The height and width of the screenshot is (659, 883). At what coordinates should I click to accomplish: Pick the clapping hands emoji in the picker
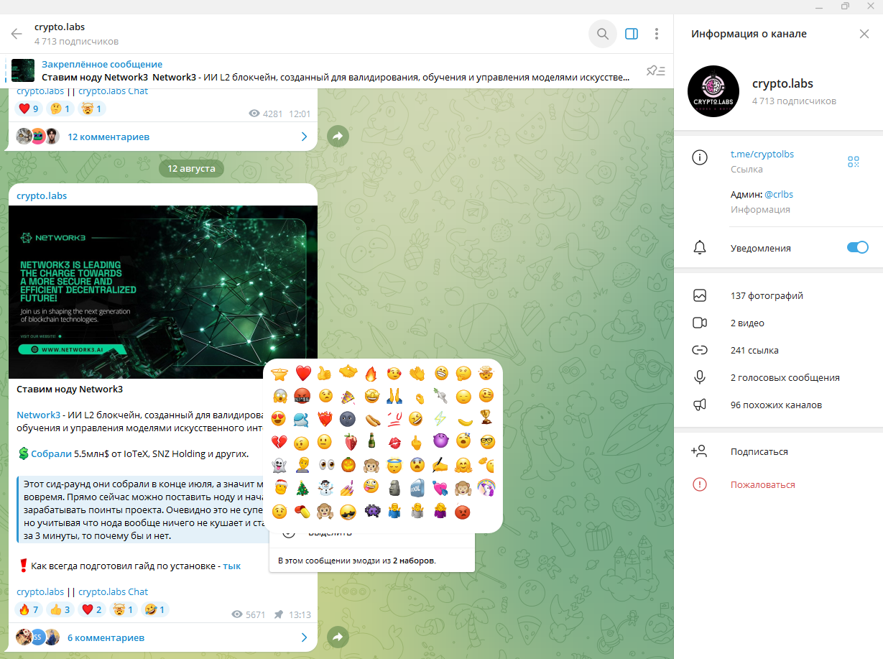pos(417,373)
